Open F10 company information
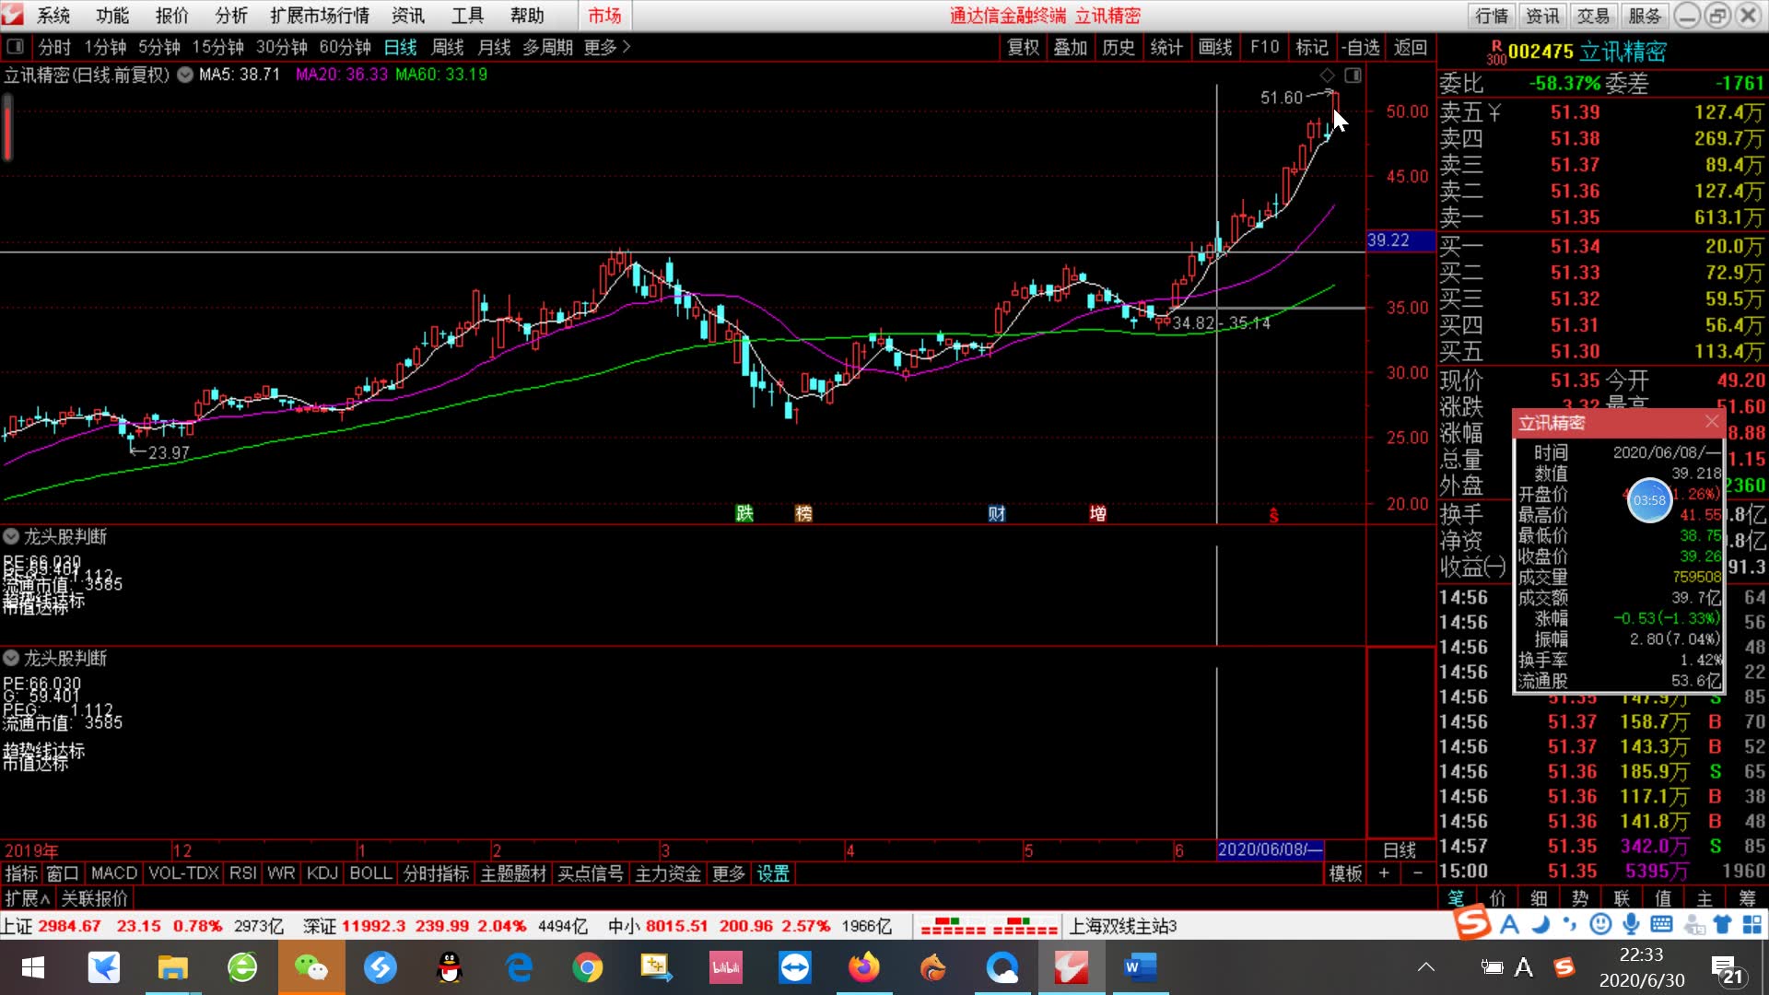The image size is (1769, 995). (1264, 47)
